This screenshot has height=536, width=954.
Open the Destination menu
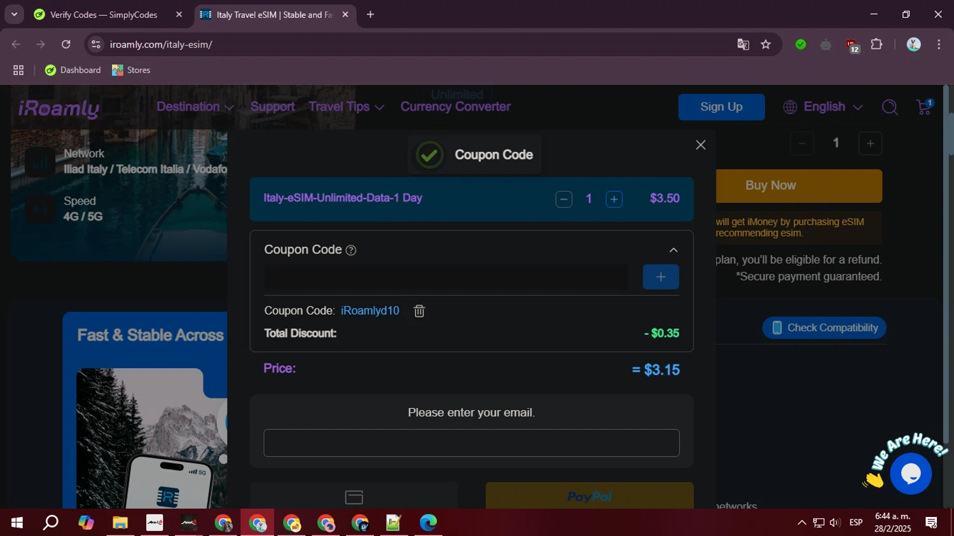tap(195, 107)
